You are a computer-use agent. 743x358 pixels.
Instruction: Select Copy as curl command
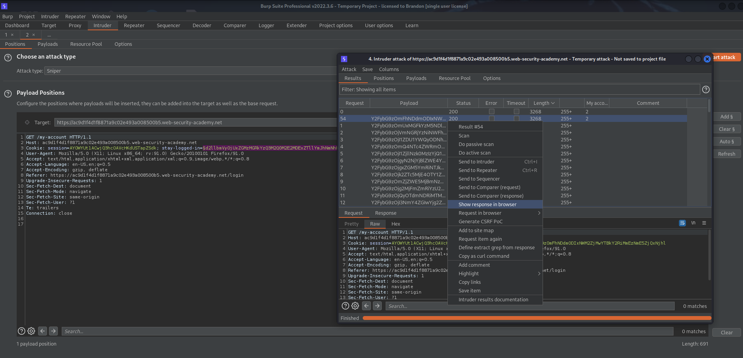click(495, 256)
